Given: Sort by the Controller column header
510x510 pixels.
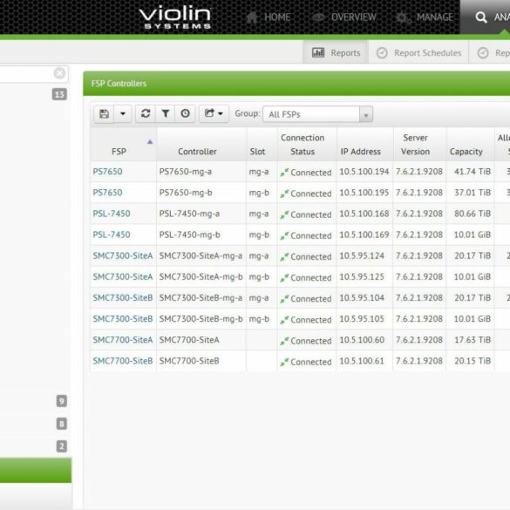Looking at the screenshot, I should click(x=201, y=145).
